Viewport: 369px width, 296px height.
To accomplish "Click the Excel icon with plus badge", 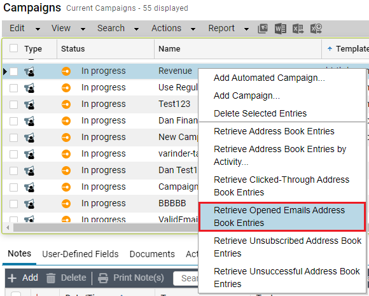I will pyautogui.click(x=316, y=29).
